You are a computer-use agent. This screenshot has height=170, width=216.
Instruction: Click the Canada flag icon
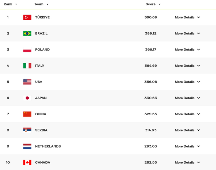[27, 162]
